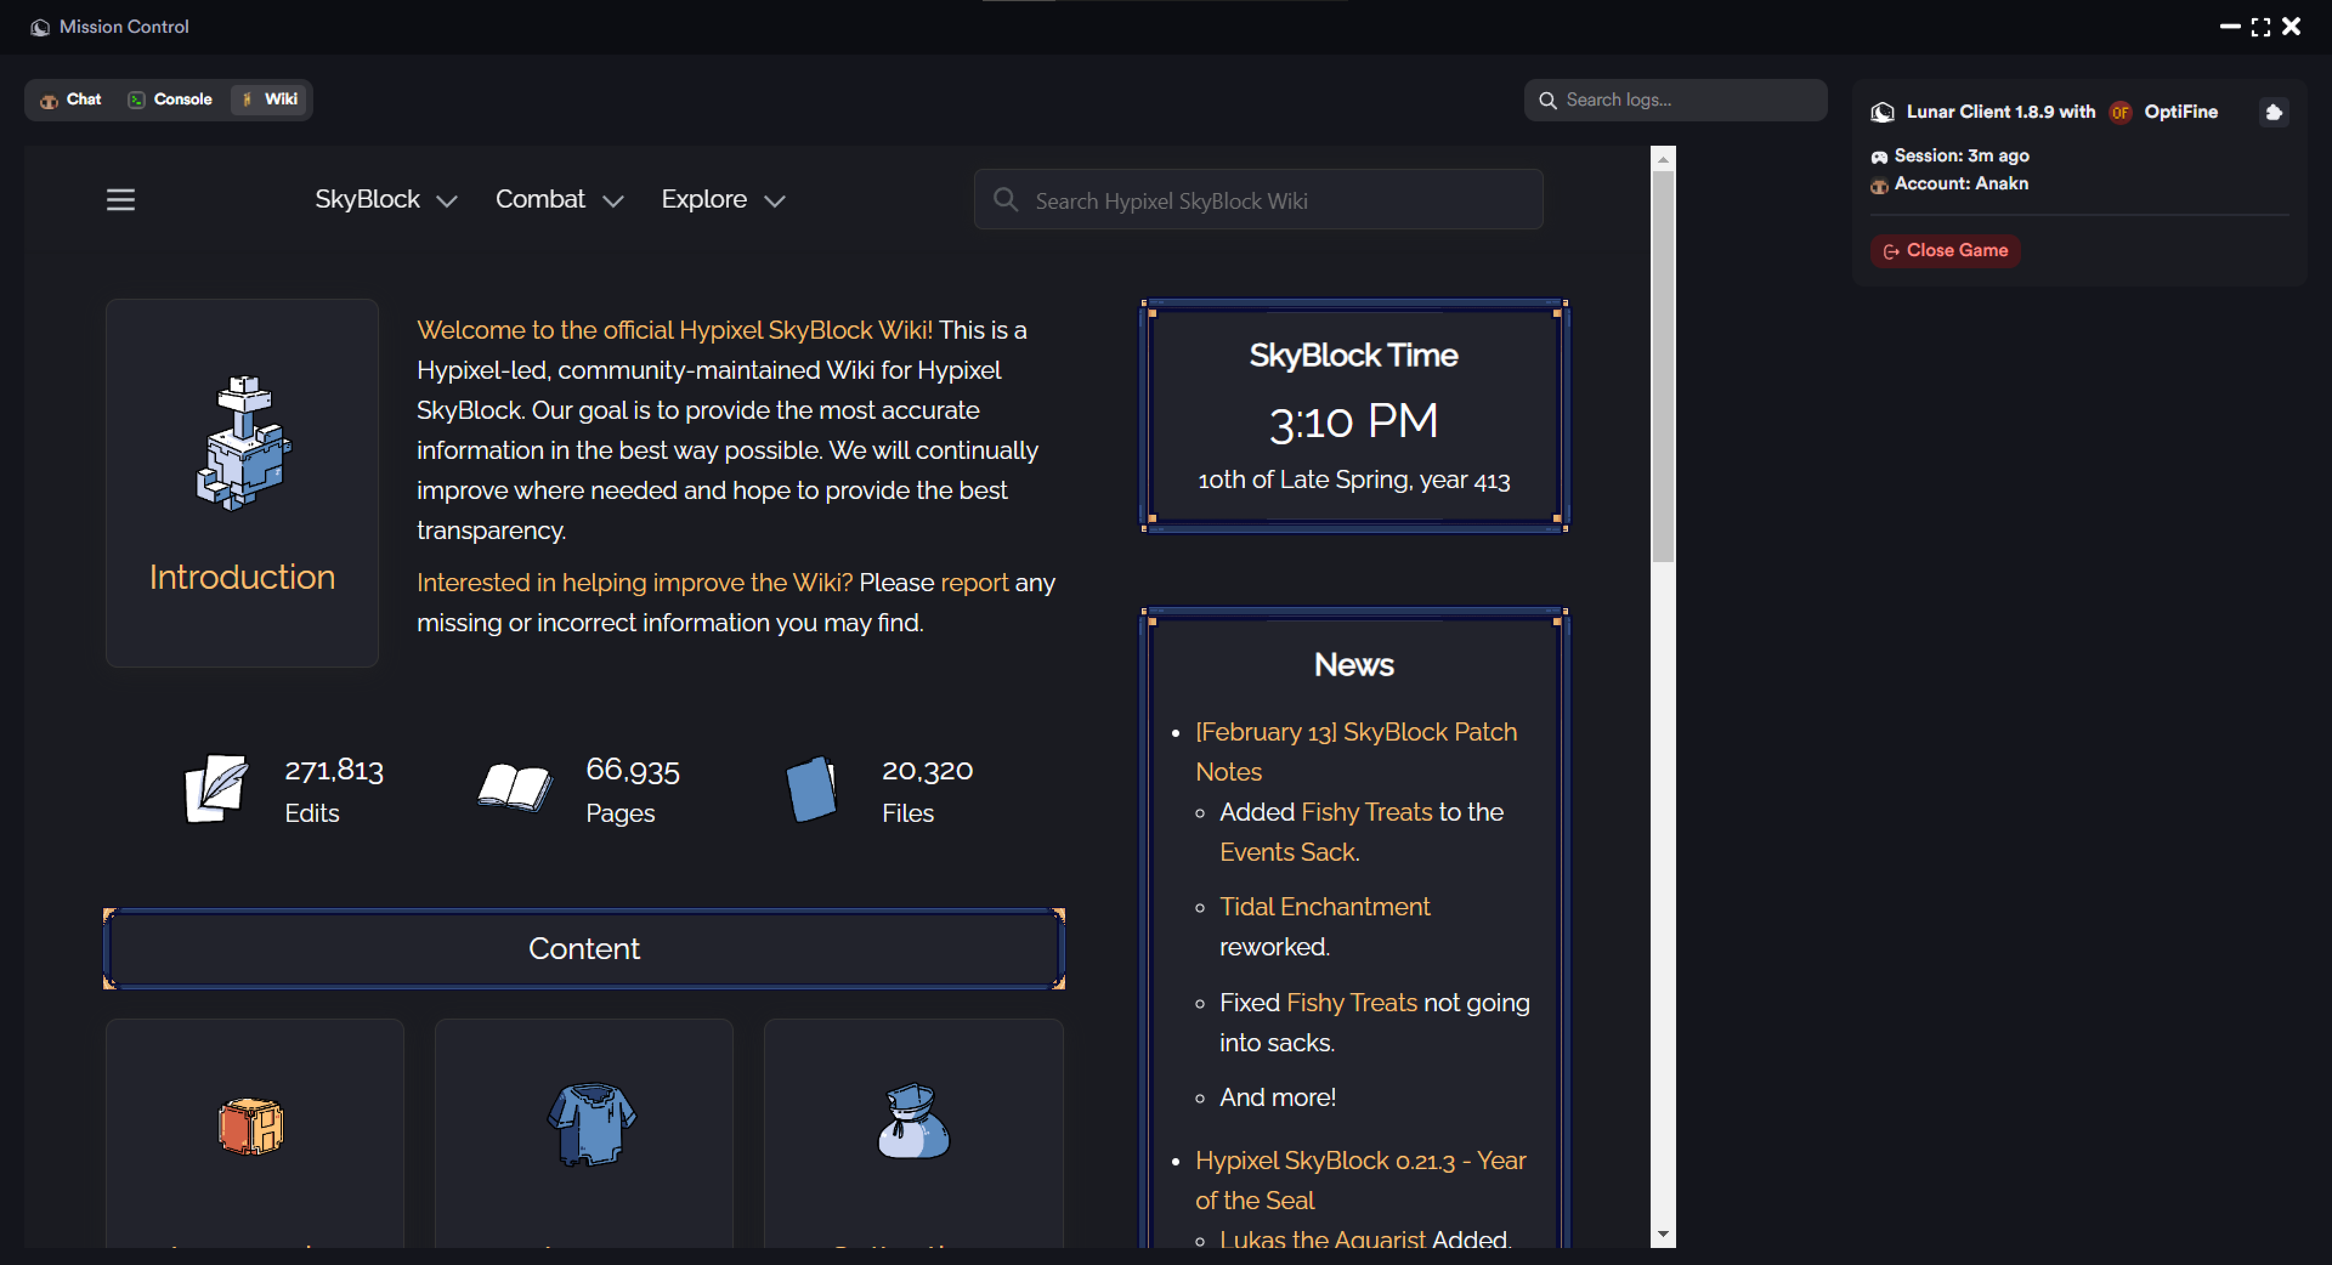Open the Lukas the Aquarist link
Screen dimensions: 2332x1265
1323,1239
